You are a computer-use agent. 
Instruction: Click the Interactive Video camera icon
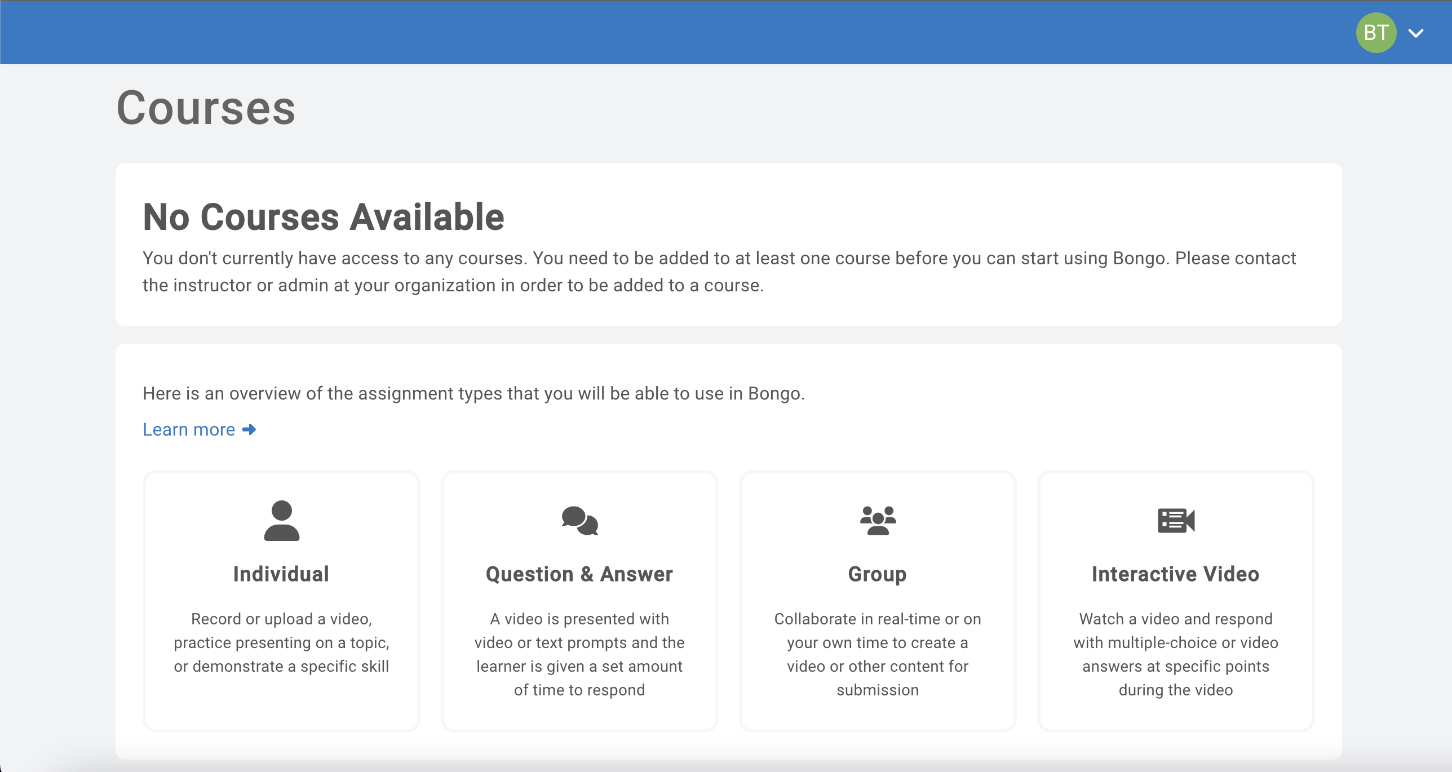click(1176, 520)
